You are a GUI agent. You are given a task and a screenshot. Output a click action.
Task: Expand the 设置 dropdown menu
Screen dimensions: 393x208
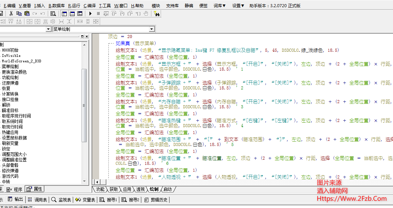click(x=238, y=5)
